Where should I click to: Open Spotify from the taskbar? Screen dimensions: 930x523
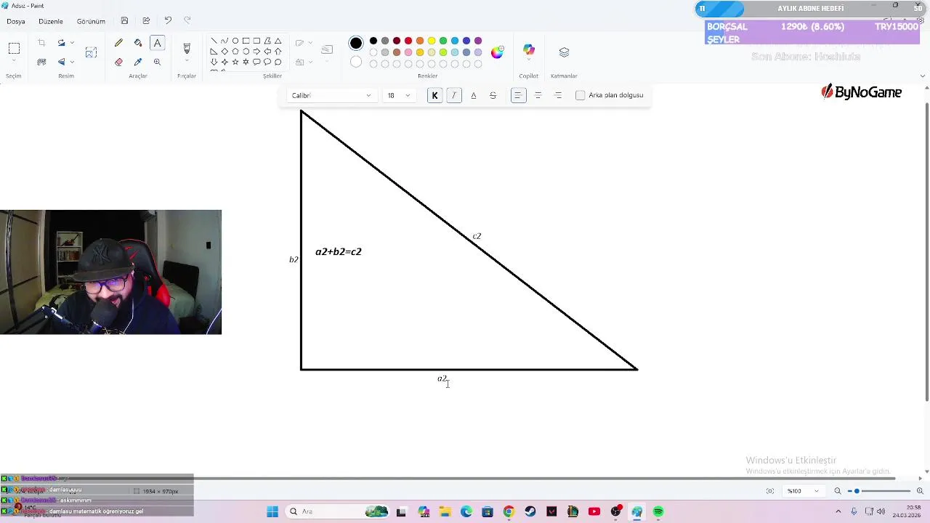(658, 511)
